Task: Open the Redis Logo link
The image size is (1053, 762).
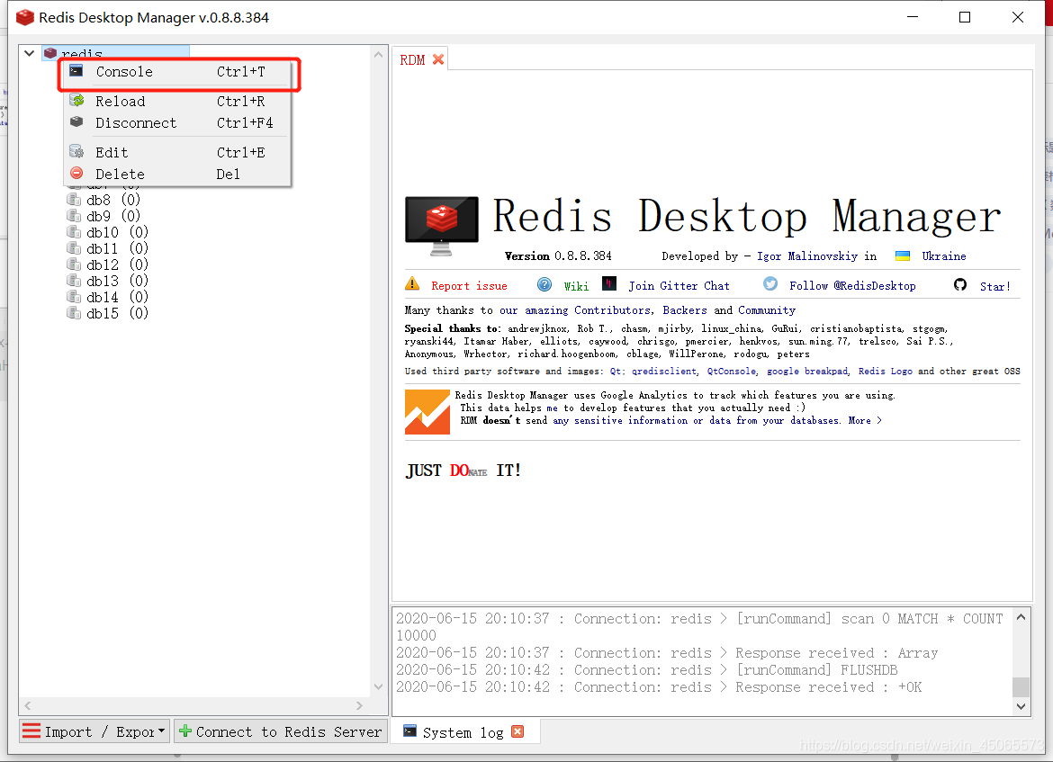Action: 885,372
